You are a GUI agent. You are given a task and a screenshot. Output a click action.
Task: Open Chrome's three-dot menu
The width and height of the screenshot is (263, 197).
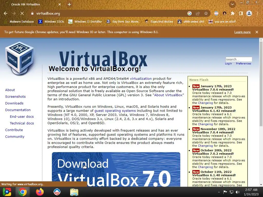(257, 13)
